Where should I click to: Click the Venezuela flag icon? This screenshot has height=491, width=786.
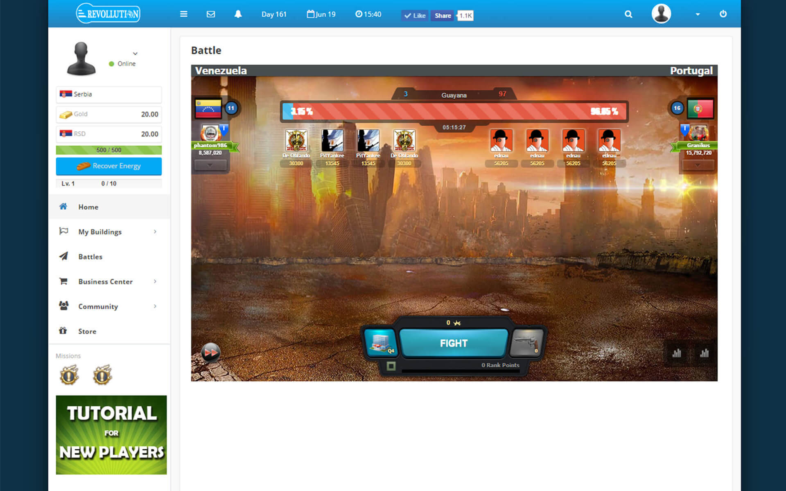coord(208,109)
